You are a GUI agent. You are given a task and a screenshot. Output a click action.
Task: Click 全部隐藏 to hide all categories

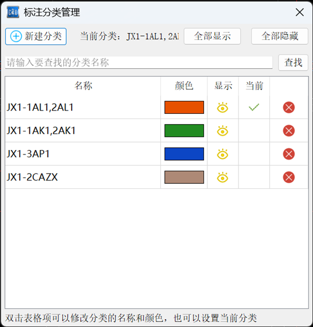pos(280,36)
